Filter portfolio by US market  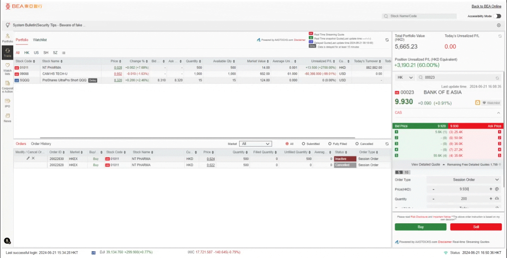[36, 53]
